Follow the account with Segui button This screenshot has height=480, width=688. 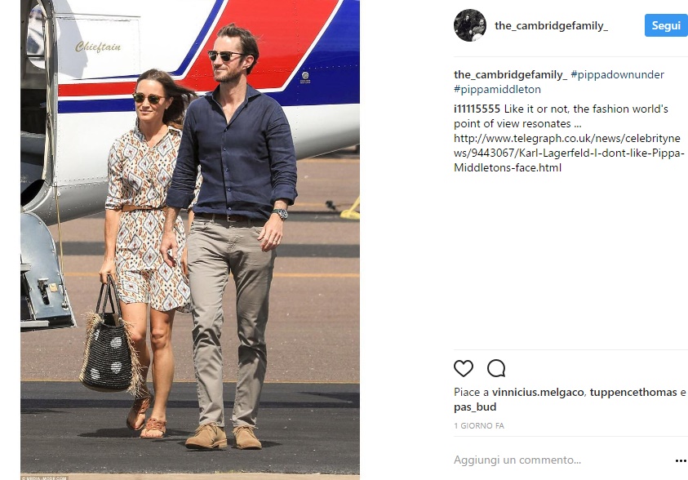(x=666, y=25)
